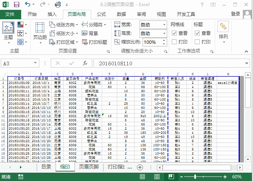
Task: Open the 页眉页脚 sheet tab
Action: click(88, 167)
